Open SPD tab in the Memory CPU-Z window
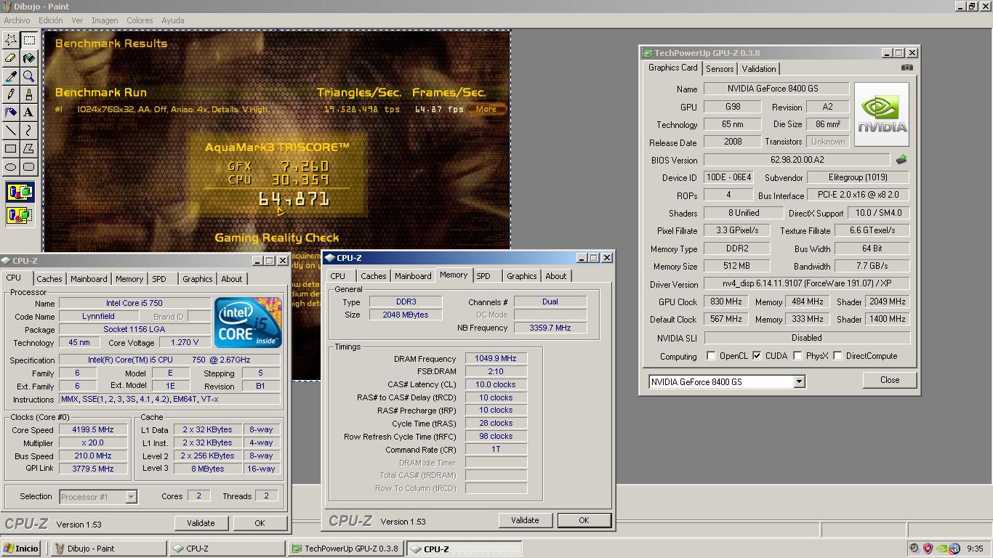993x558 pixels. pyautogui.click(x=483, y=276)
